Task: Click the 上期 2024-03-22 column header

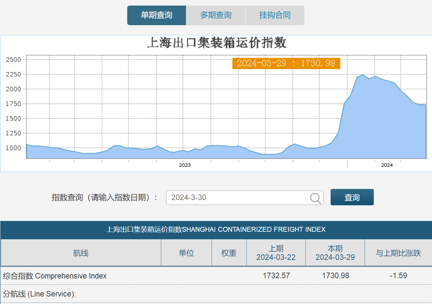Action: point(276,252)
